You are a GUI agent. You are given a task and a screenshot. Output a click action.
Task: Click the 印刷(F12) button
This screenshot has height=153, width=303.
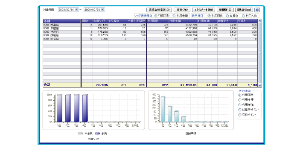click(225, 10)
